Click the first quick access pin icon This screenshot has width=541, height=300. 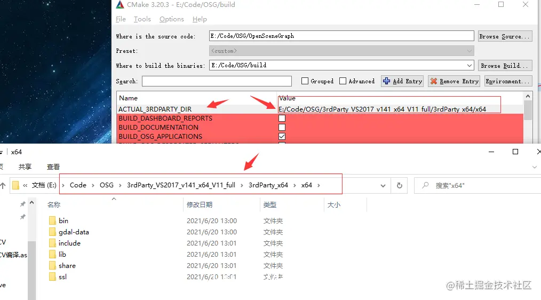coord(23,204)
